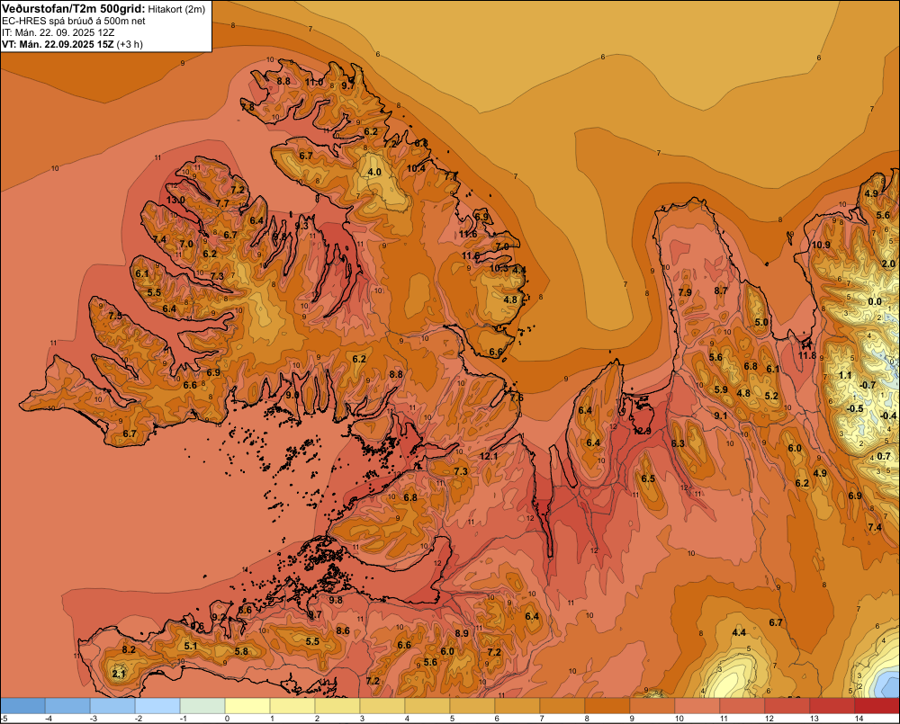Click the '8.2' temperature value on the map
This screenshot has height=724, width=900.
(129, 649)
